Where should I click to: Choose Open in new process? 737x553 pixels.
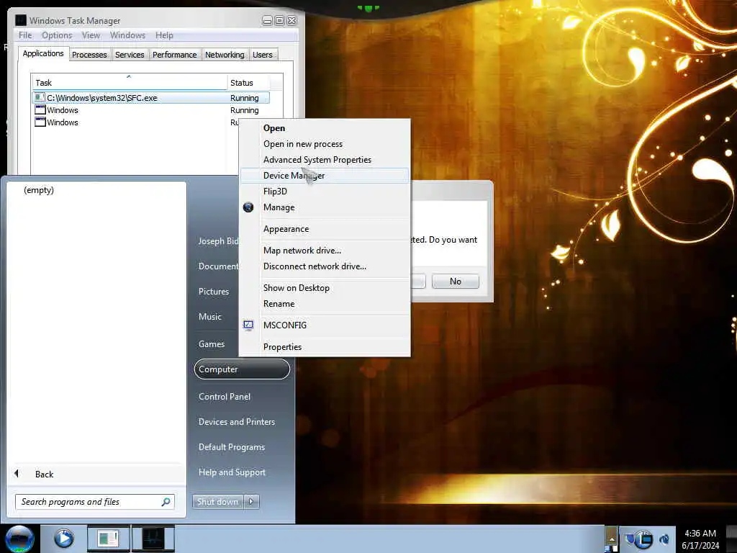click(x=325, y=144)
